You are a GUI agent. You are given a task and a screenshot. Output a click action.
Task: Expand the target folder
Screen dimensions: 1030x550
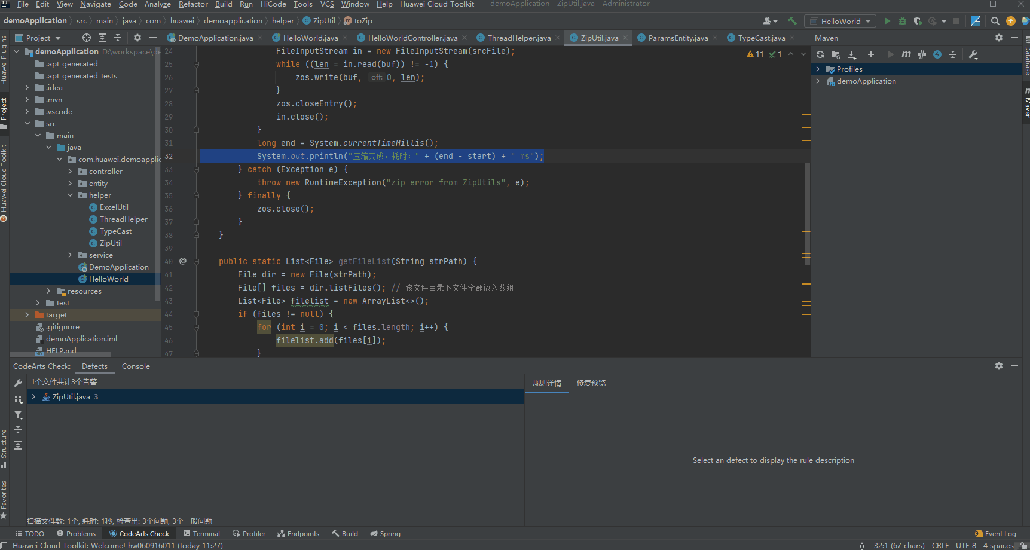pyautogui.click(x=27, y=315)
